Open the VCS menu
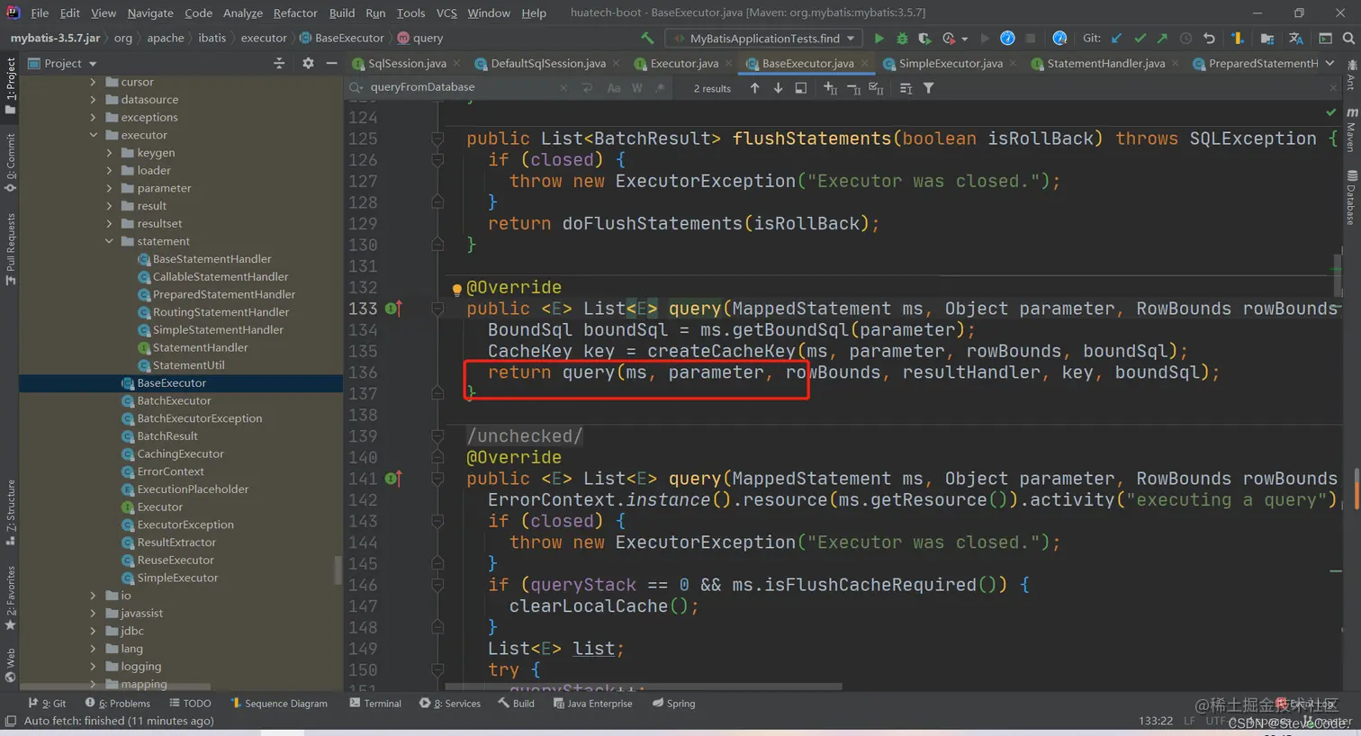The width and height of the screenshot is (1361, 736). [446, 13]
